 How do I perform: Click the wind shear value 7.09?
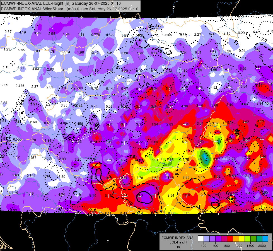[x=80, y=88]
